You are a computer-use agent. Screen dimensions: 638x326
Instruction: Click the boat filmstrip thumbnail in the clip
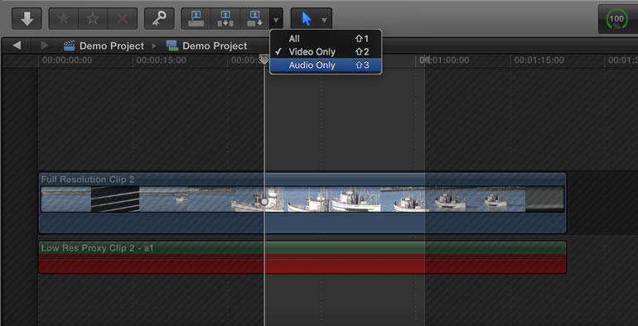[302, 199]
